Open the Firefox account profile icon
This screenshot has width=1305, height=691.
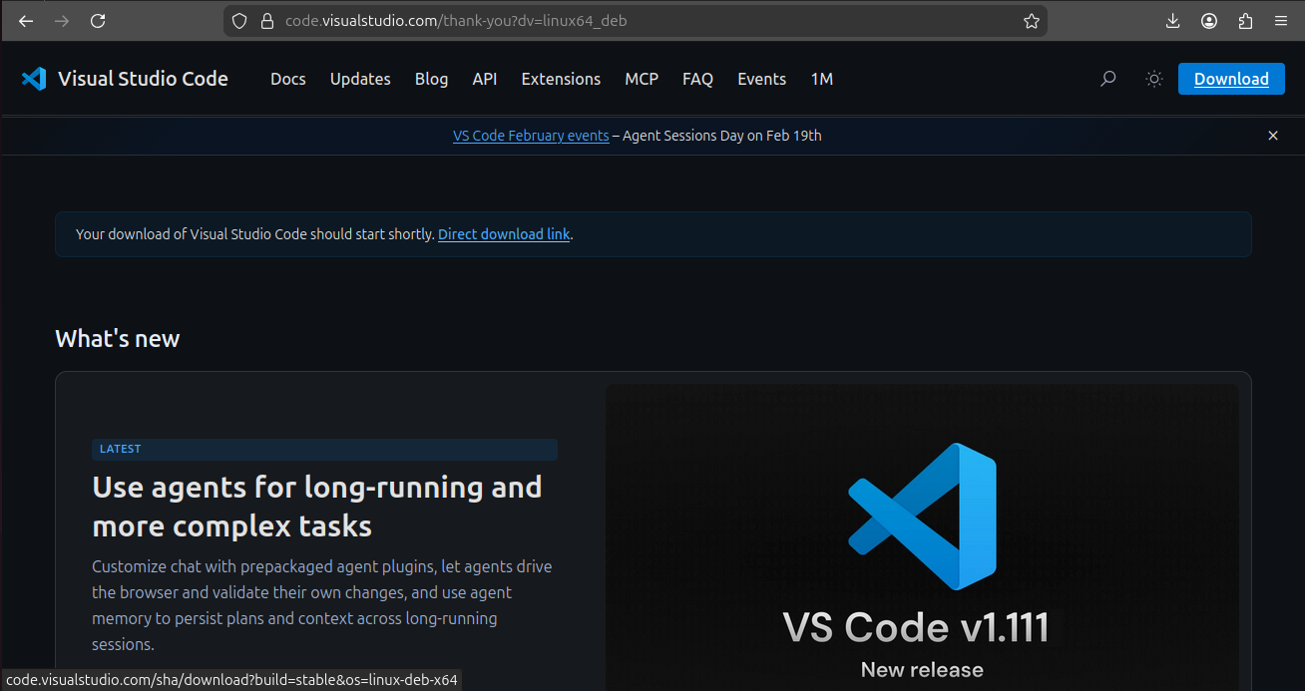1209,21
